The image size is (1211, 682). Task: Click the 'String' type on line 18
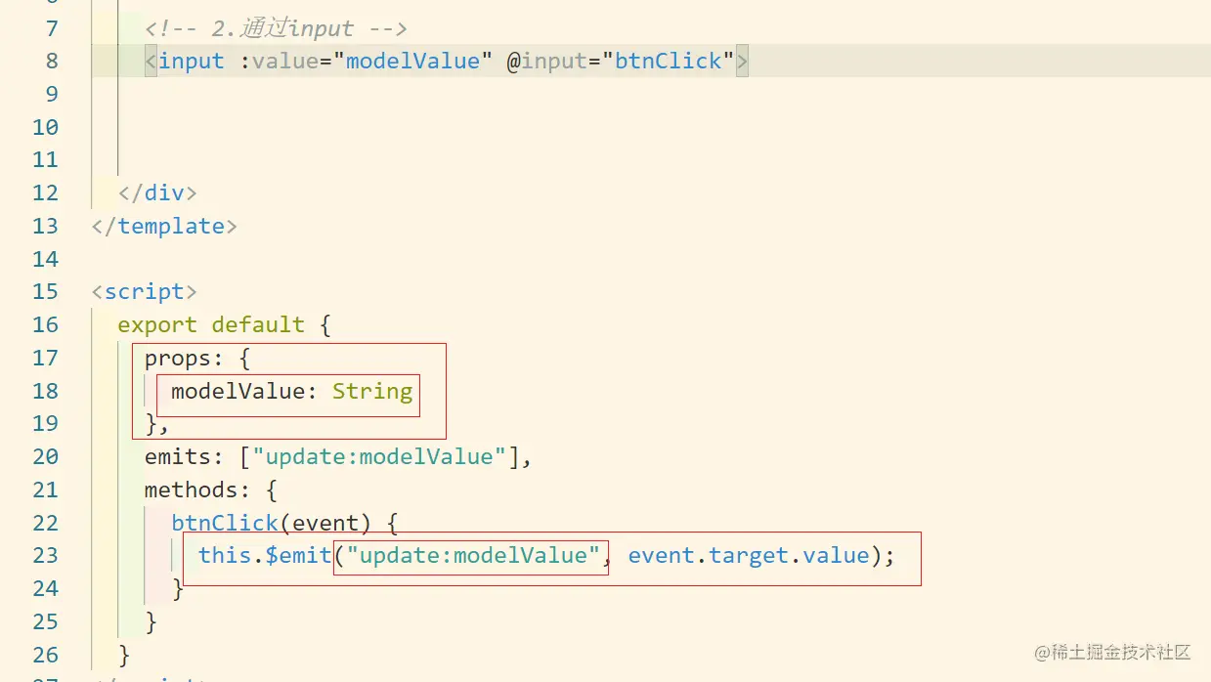372,391
